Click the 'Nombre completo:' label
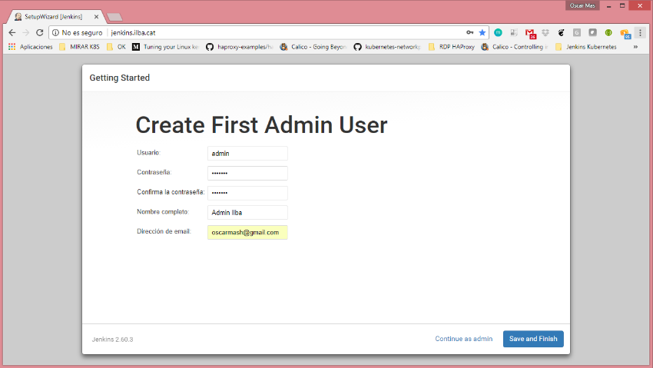 [x=163, y=212]
